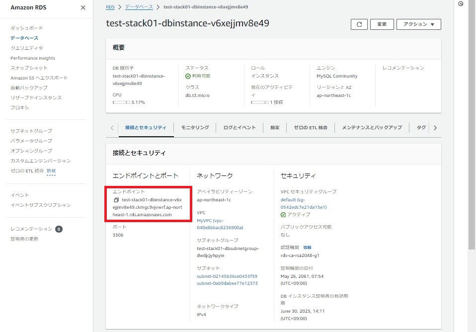Switch to the モニタリング tab
The height and width of the screenshot is (332, 476).
tap(195, 127)
